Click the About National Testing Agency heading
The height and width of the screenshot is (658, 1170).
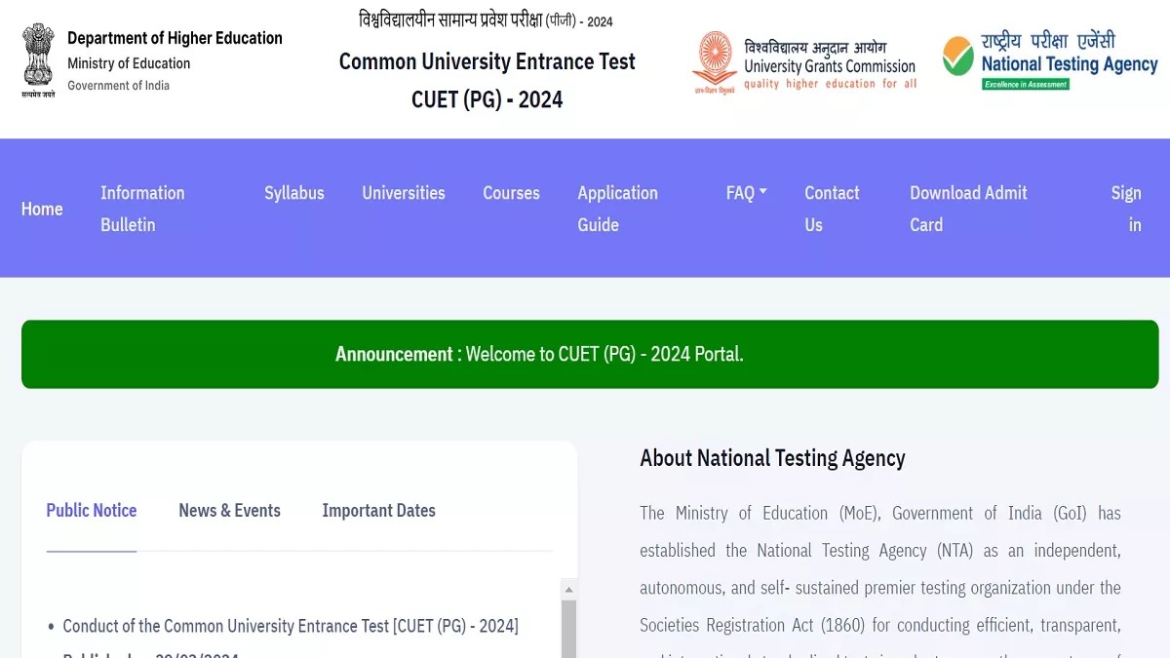pyautogui.click(x=772, y=458)
